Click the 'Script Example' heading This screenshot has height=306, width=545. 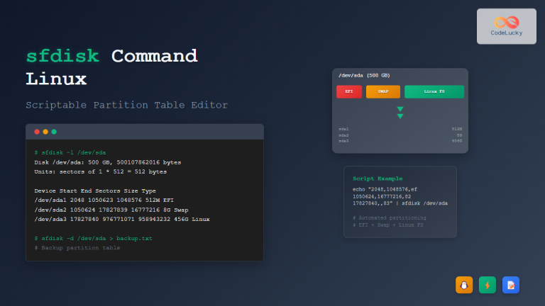click(378, 178)
